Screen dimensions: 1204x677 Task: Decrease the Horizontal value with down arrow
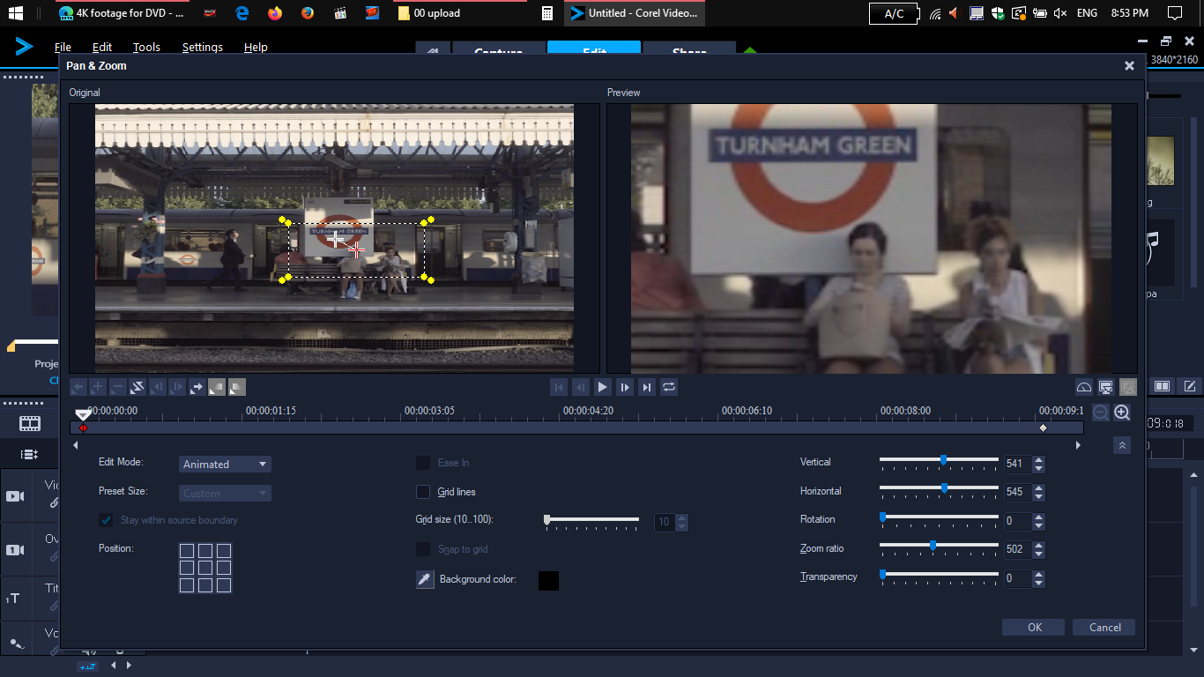(1038, 496)
